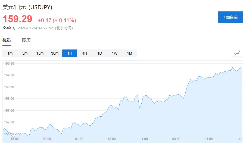Switch to the 概览 tab

[7, 40]
